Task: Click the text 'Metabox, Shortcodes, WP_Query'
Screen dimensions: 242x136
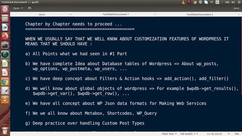Action: coord(121,113)
